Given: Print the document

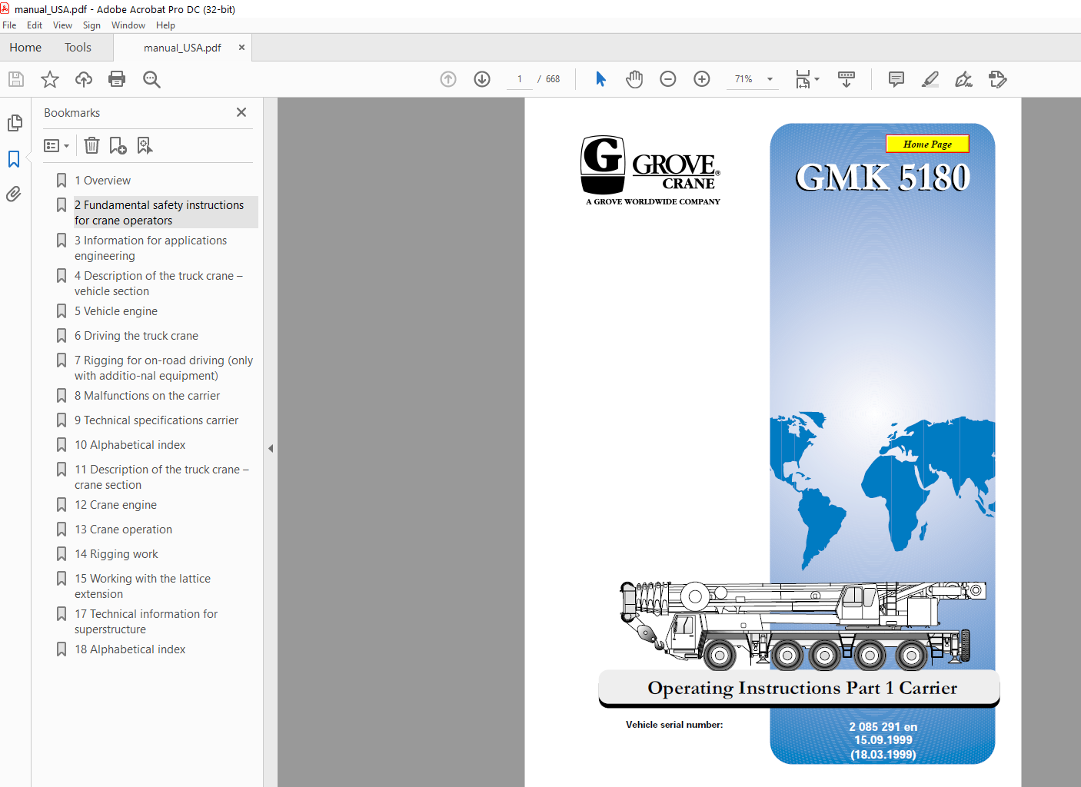Looking at the screenshot, I should (x=117, y=79).
